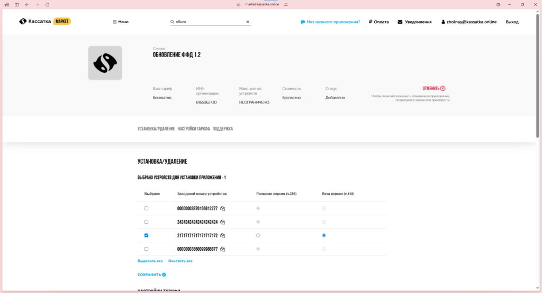The height and width of the screenshot is (293, 542).
Task: Click the link icon left of the URL
Action: point(239,4)
